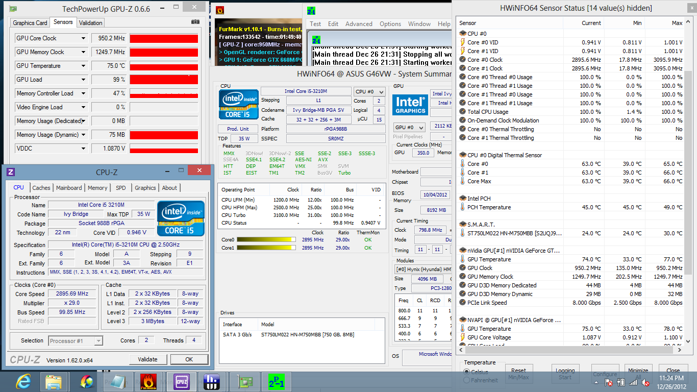Click the Intel Graphics logo in HWiNFO summary
The image size is (697, 392).
coord(410,105)
